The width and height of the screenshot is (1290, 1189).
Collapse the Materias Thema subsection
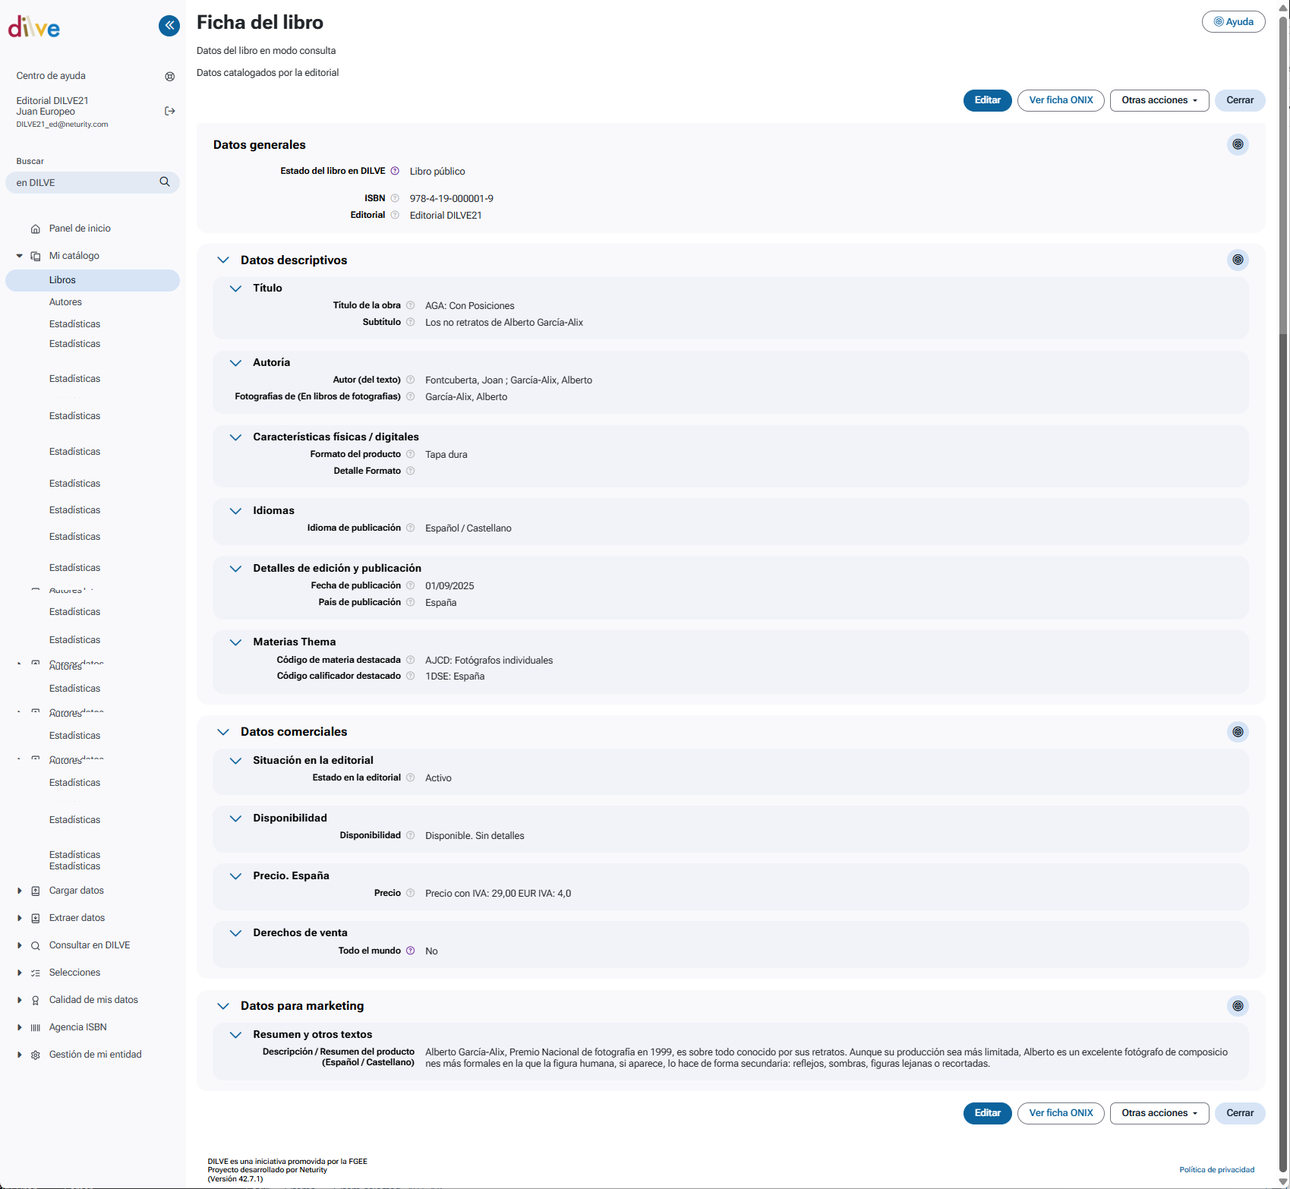[235, 642]
